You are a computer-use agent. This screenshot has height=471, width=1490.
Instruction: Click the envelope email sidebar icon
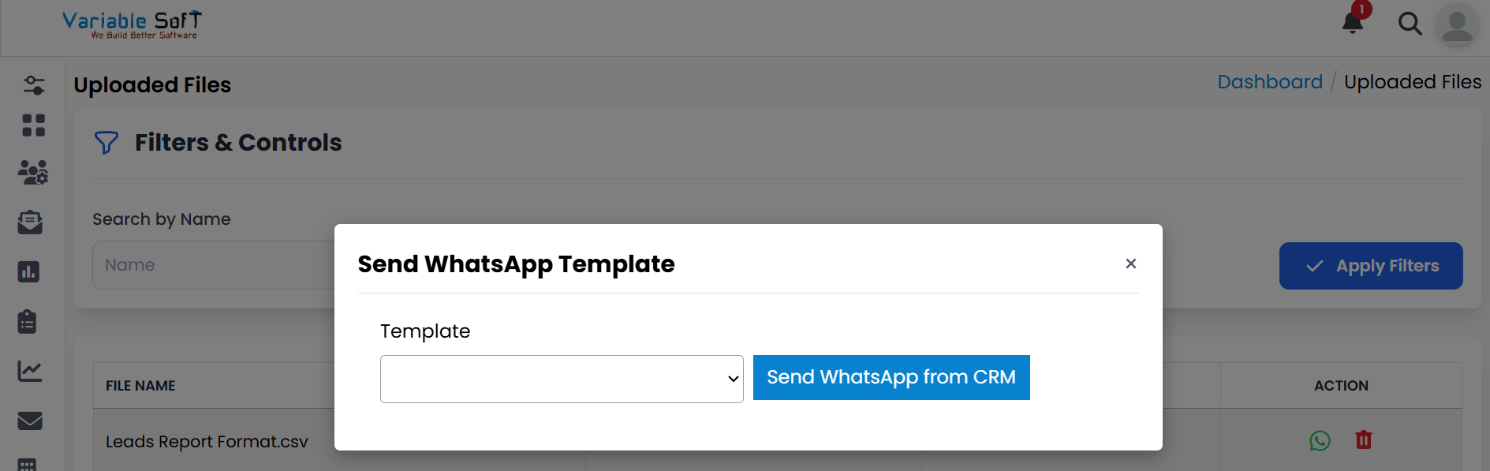pyautogui.click(x=30, y=421)
